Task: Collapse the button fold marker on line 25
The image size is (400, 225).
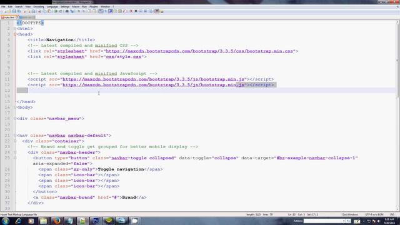Action: (15, 158)
